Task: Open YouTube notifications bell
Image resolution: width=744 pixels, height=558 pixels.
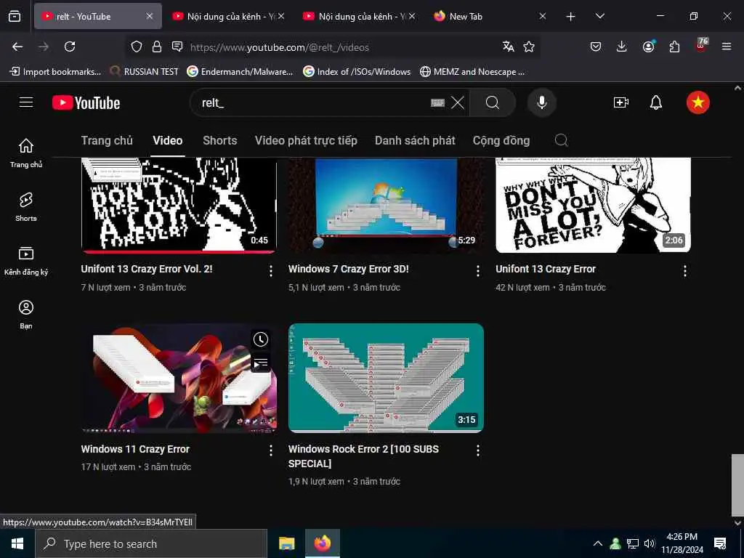Action: point(656,102)
